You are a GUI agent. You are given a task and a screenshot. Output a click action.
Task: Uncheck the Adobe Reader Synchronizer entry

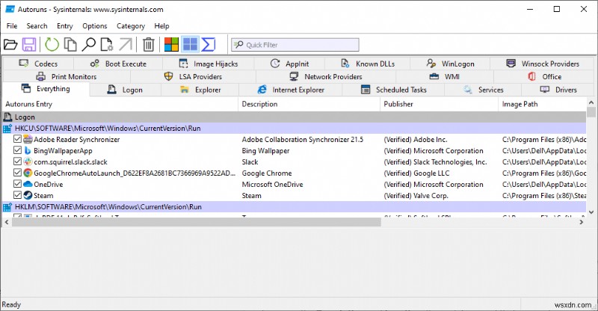pyautogui.click(x=17, y=139)
